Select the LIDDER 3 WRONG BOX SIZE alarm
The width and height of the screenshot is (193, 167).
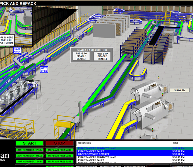click(135, 154)
